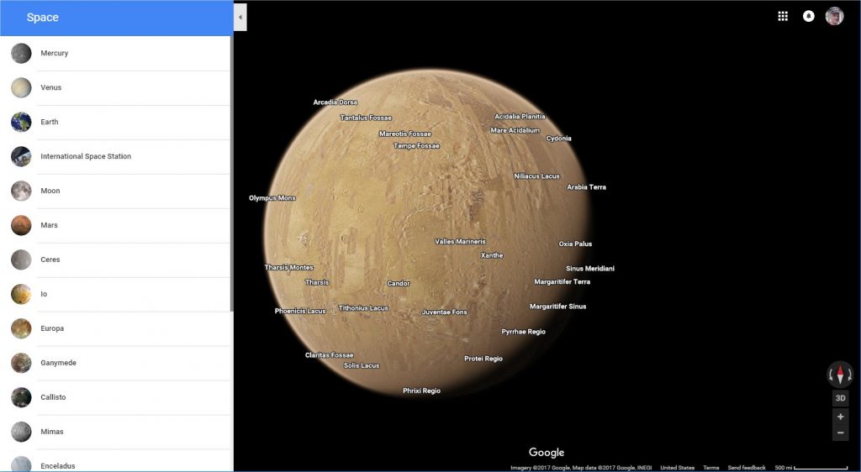Screen dimensions: 861x472
Task: Select the Venus globe icon
Action: click(21, 88)
